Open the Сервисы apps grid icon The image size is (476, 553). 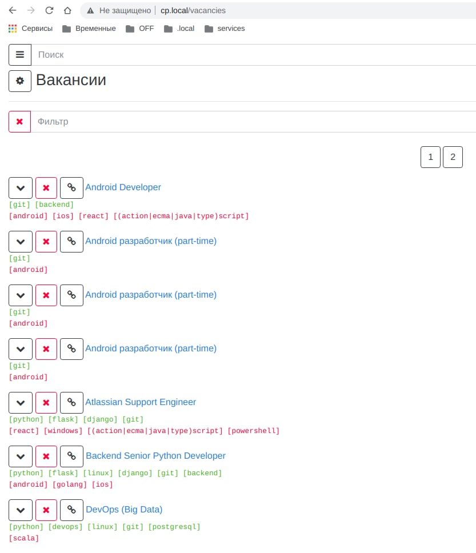[x=13, y=29]
